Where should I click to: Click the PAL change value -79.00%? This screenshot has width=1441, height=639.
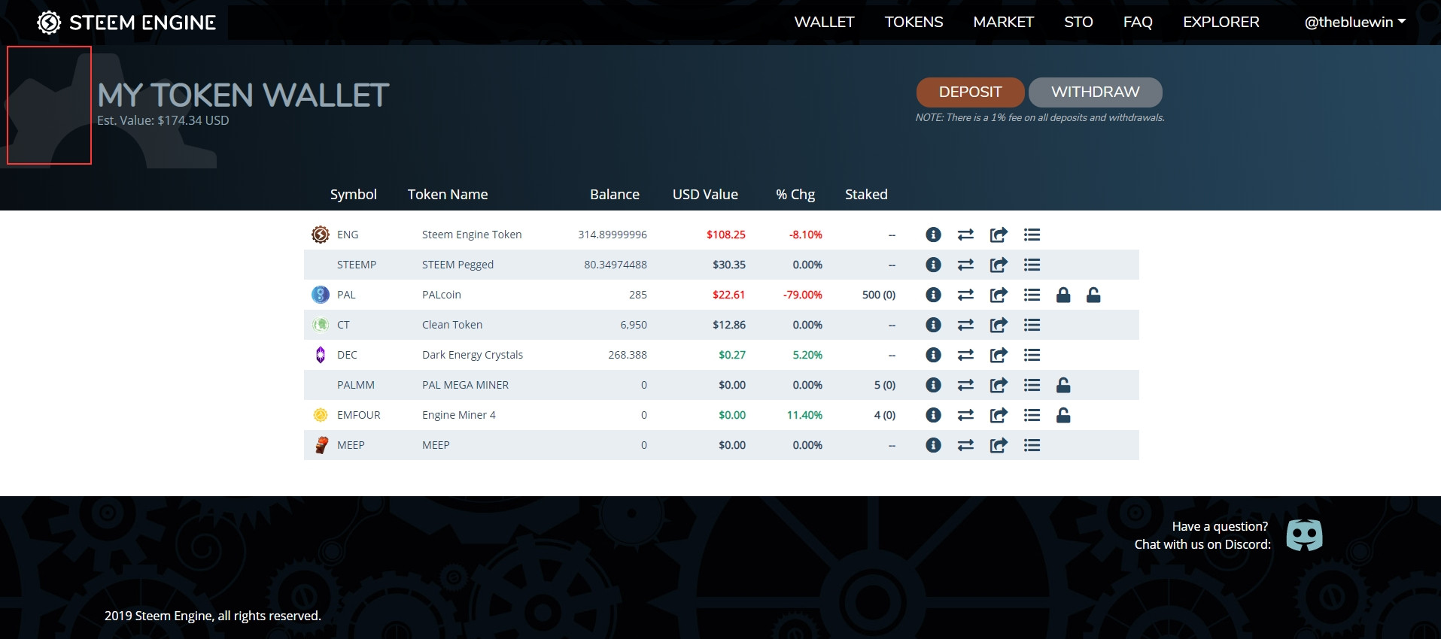tap(802, 295)
